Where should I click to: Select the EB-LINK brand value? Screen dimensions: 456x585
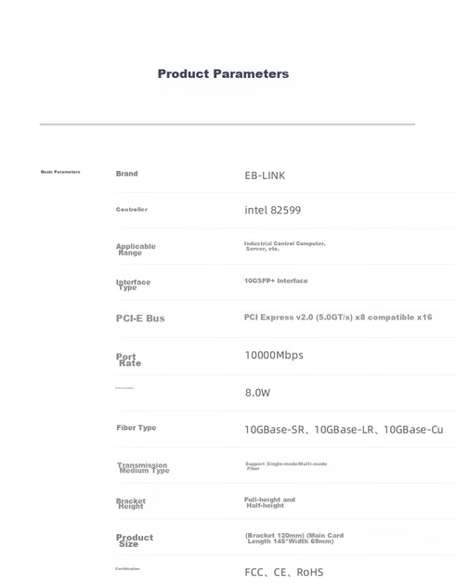(265, 175)
